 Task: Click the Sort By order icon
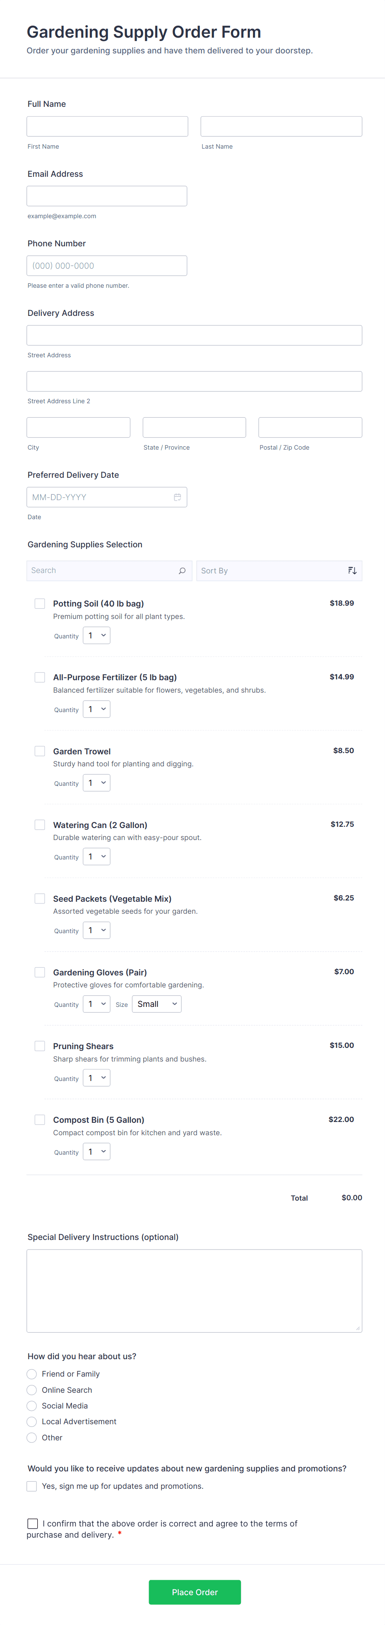tap(352, 570)
